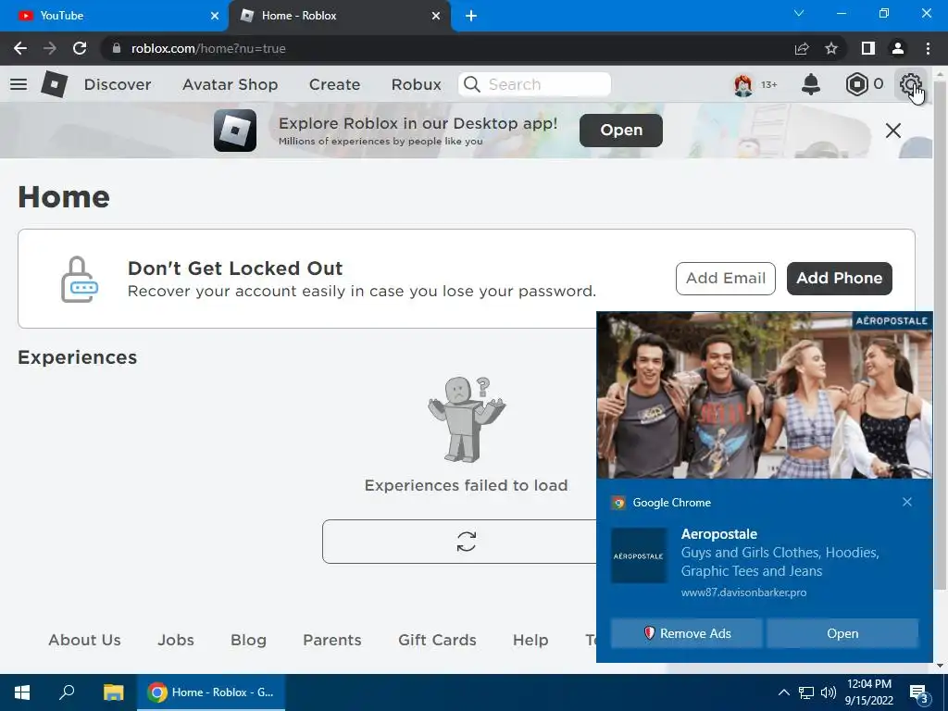Open the Desktop app via Open button
The width and height of the screenshot is (948, 711).
pyautogui.click(x=621, y=130)
